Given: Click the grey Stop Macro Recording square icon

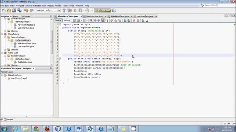Looking at the screenshot, I should click(x=138, y=21).
